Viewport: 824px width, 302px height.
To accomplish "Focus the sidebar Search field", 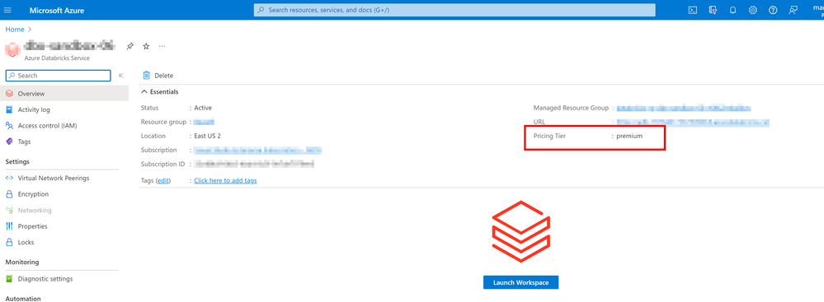I will pyautogui.click(x=58, y=76).
